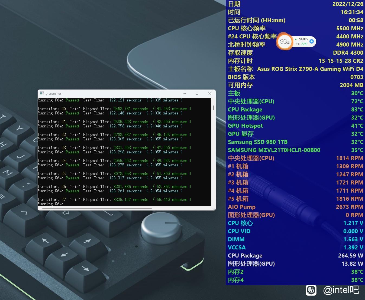Viewport: 365px width, 300px height.
Task: Click SAMSUNG MZVL21T0HCLR-00B00 temperature row
Action: tap(295, 150)
